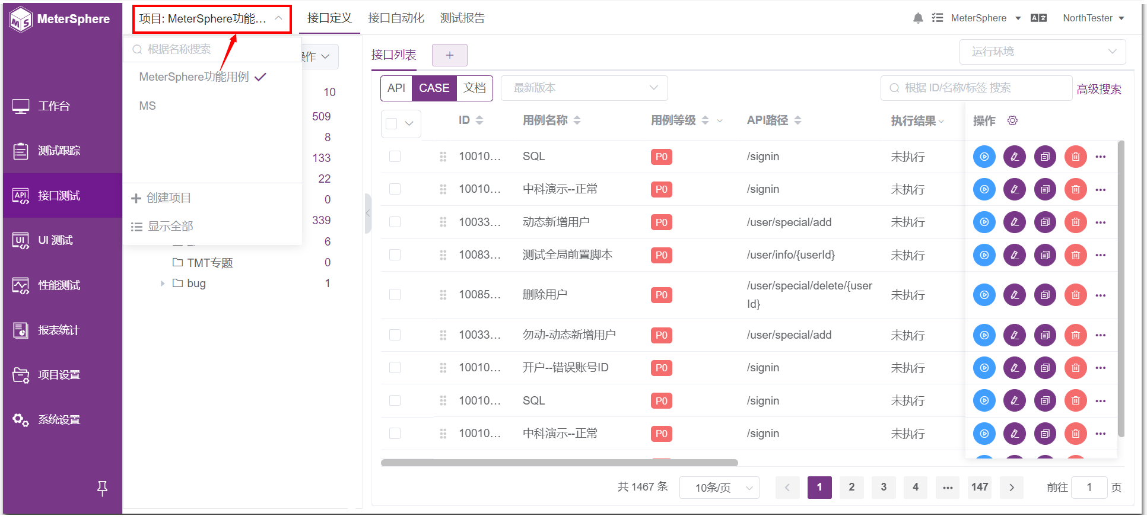
Task: Open 工作台 in sidebar
Action: point(62,106)
